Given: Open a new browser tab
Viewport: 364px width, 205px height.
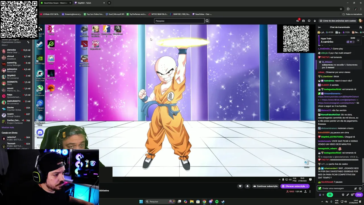Looking at the screenshot, I should [x=109, y=3].
